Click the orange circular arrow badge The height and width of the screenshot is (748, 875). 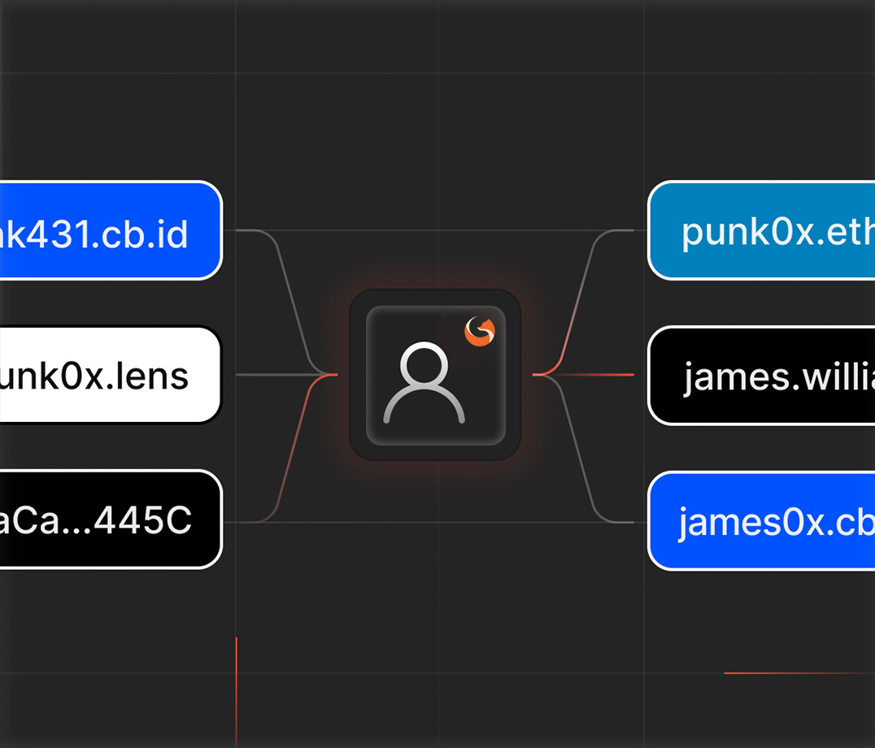tap(480, 331)
